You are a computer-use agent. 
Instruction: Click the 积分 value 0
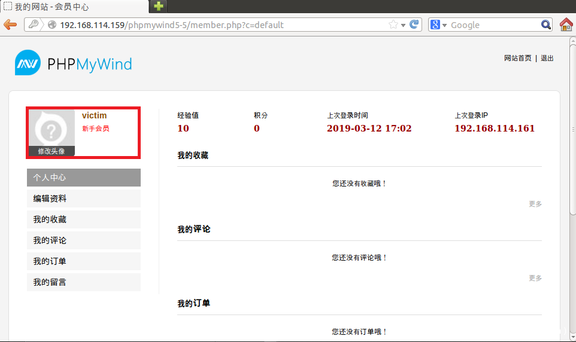(257, 129)
